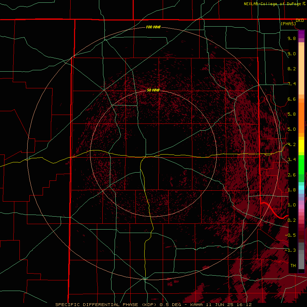
Task: Click the 1.8 legend value
Action: (x=292, y=190)
